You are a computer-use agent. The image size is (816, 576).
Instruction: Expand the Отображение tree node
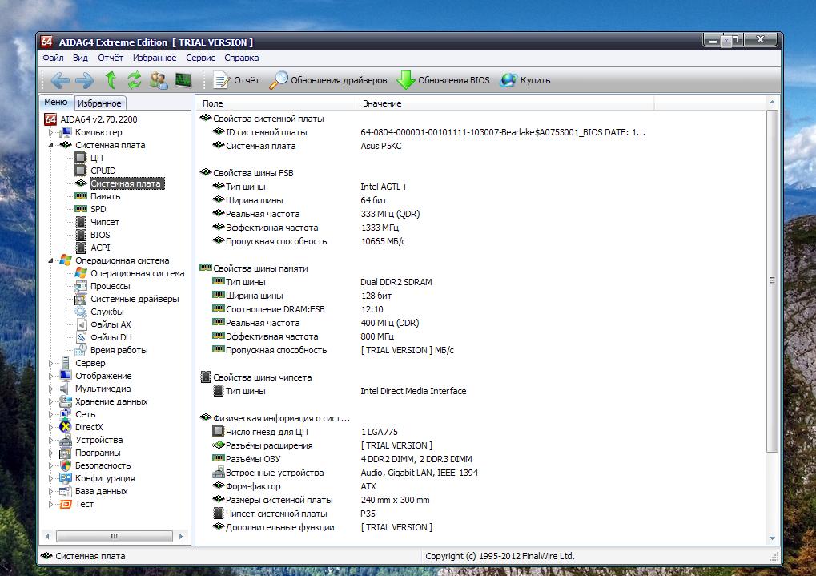(51, 376)
